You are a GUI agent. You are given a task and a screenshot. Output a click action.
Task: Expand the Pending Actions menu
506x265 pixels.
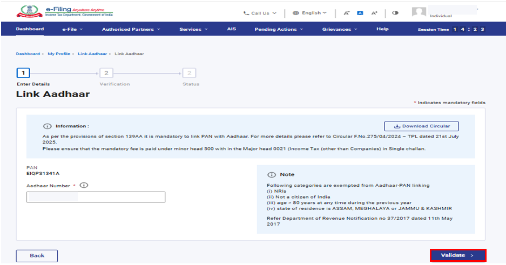click(279, 29)
